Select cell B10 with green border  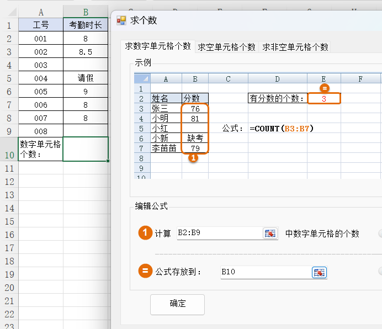pos(86,149)
